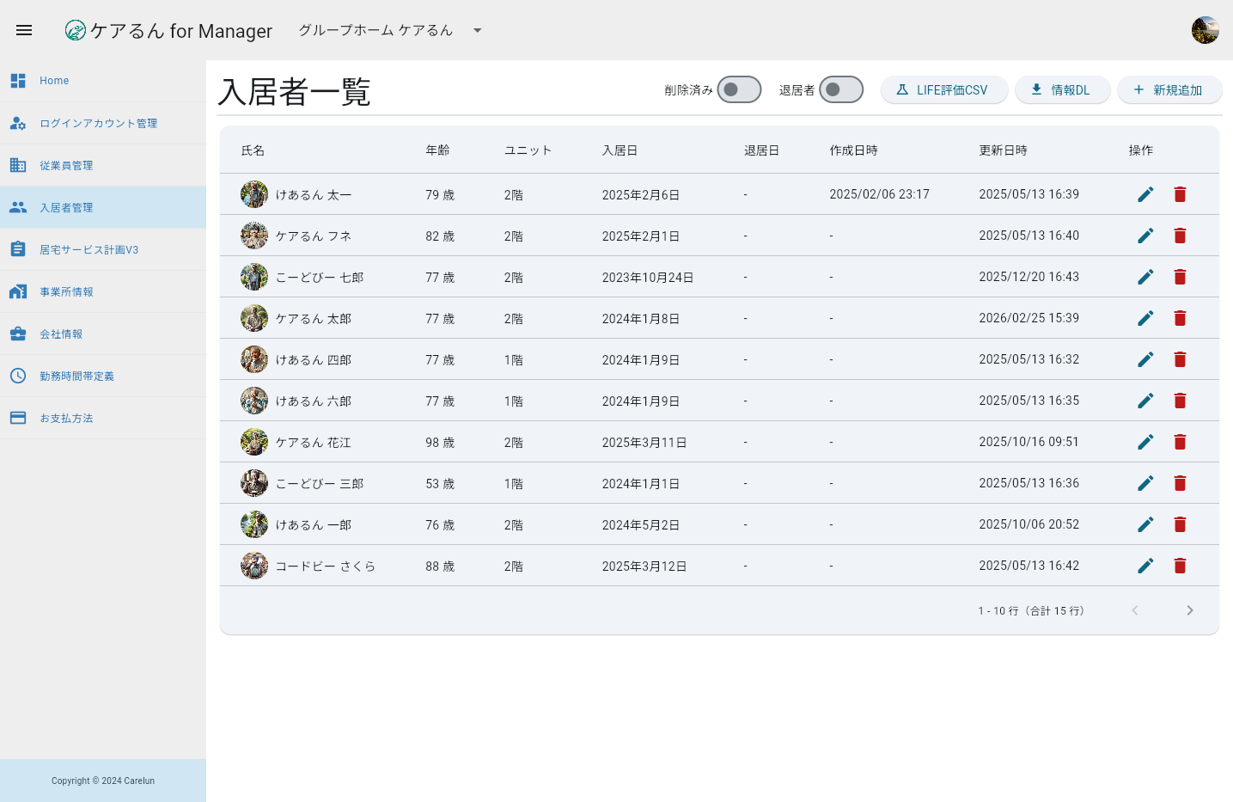Click the ケアるん logo icon

point(76,31)
